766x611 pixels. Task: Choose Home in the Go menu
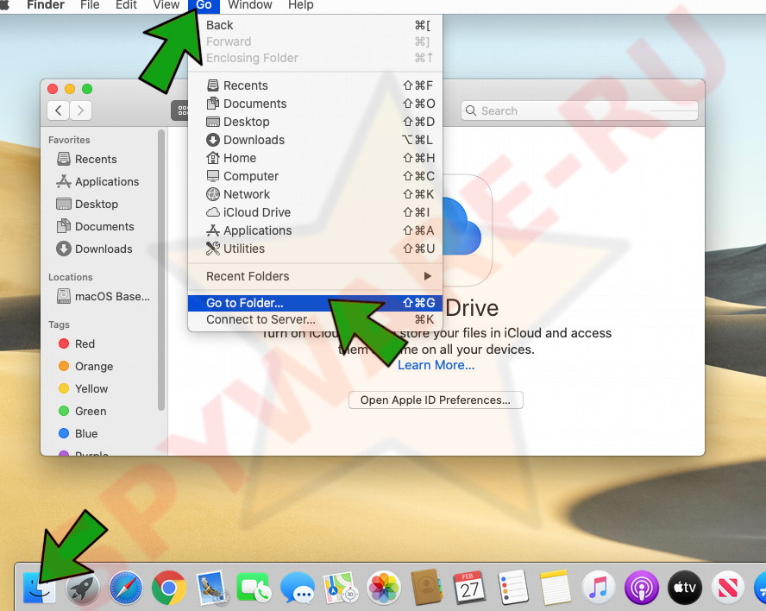315,158
